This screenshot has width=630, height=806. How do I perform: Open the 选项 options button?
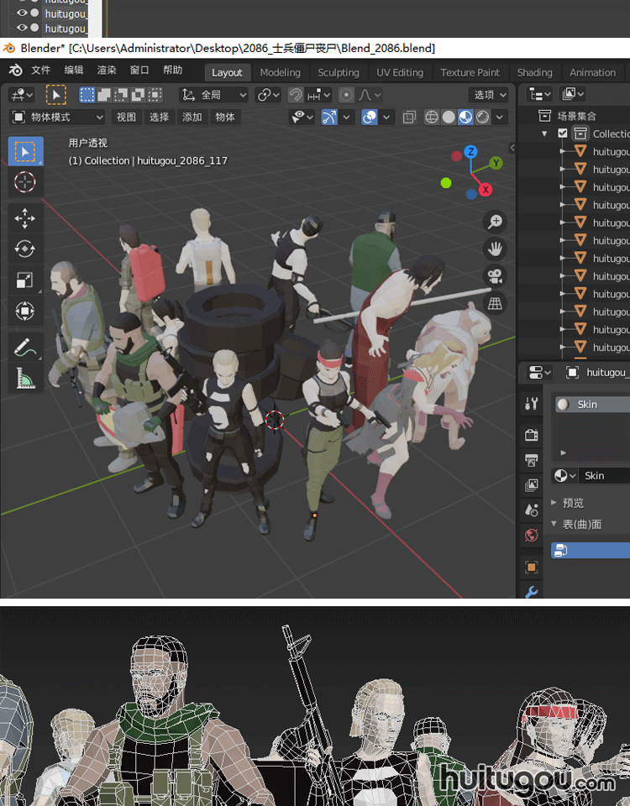(491, 95)
